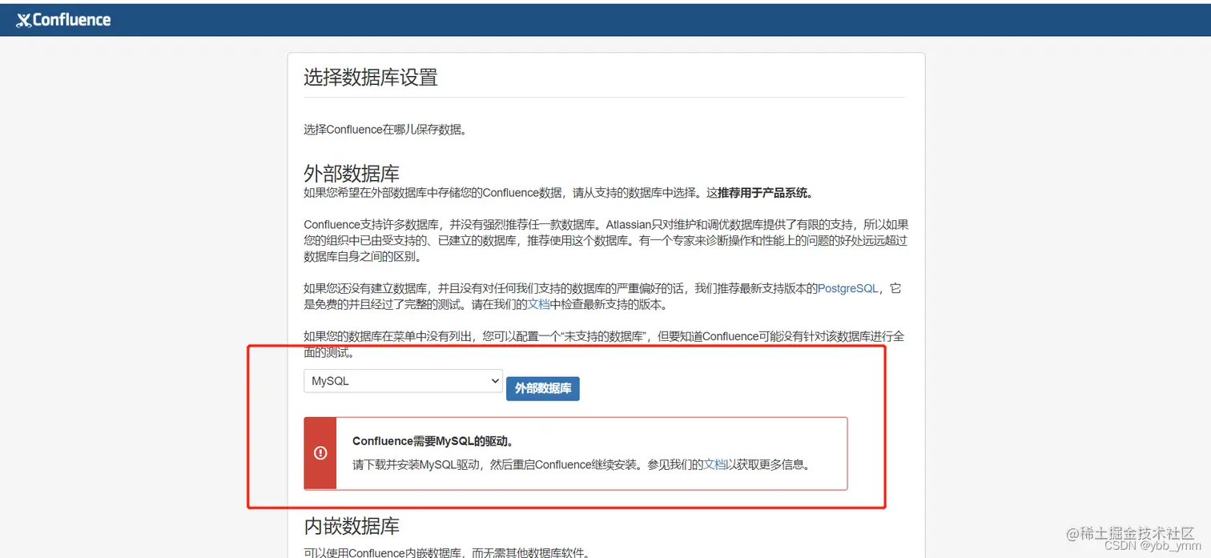Open the 文档 link in MySQL driver warning
The height and width of the screenshot is (558, 1211).
click(714, 464)
